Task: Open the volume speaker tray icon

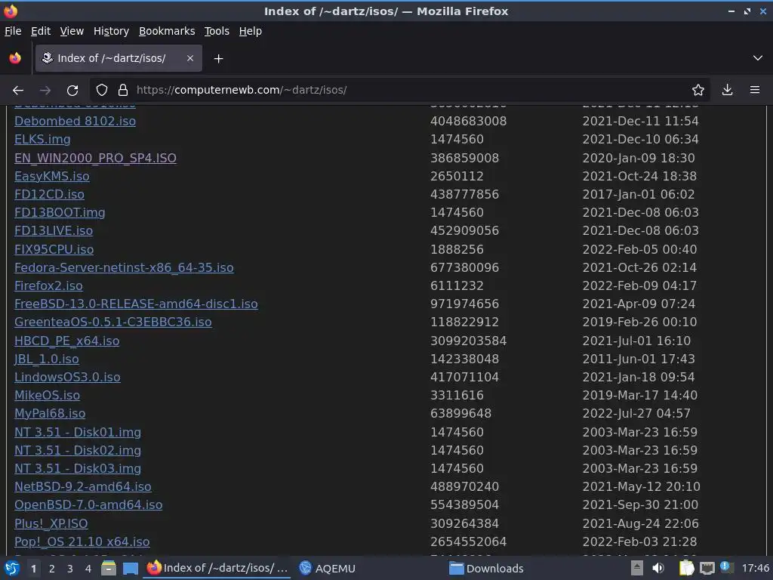Action: coord(658,569)
